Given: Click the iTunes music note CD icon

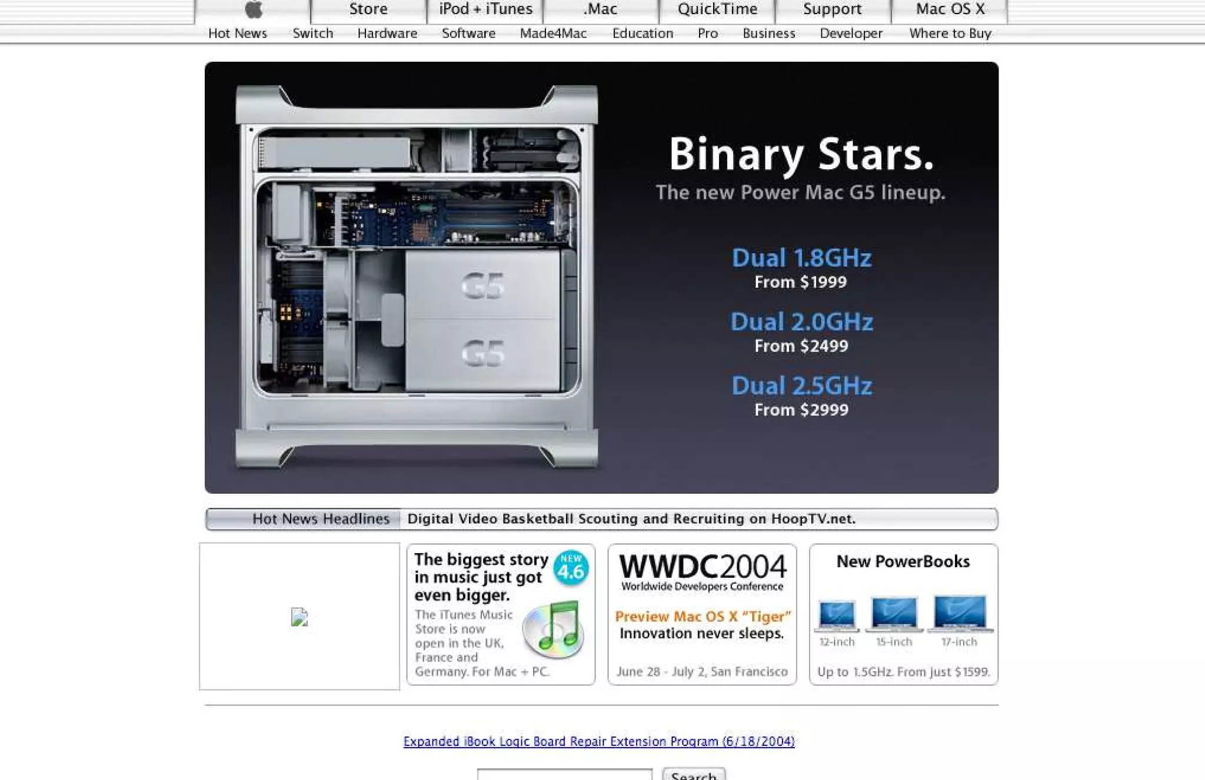Looking at the screenshot, I should pos(553,629).
